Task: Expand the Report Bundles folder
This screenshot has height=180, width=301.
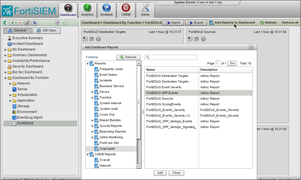Action: tap(92, 120)
